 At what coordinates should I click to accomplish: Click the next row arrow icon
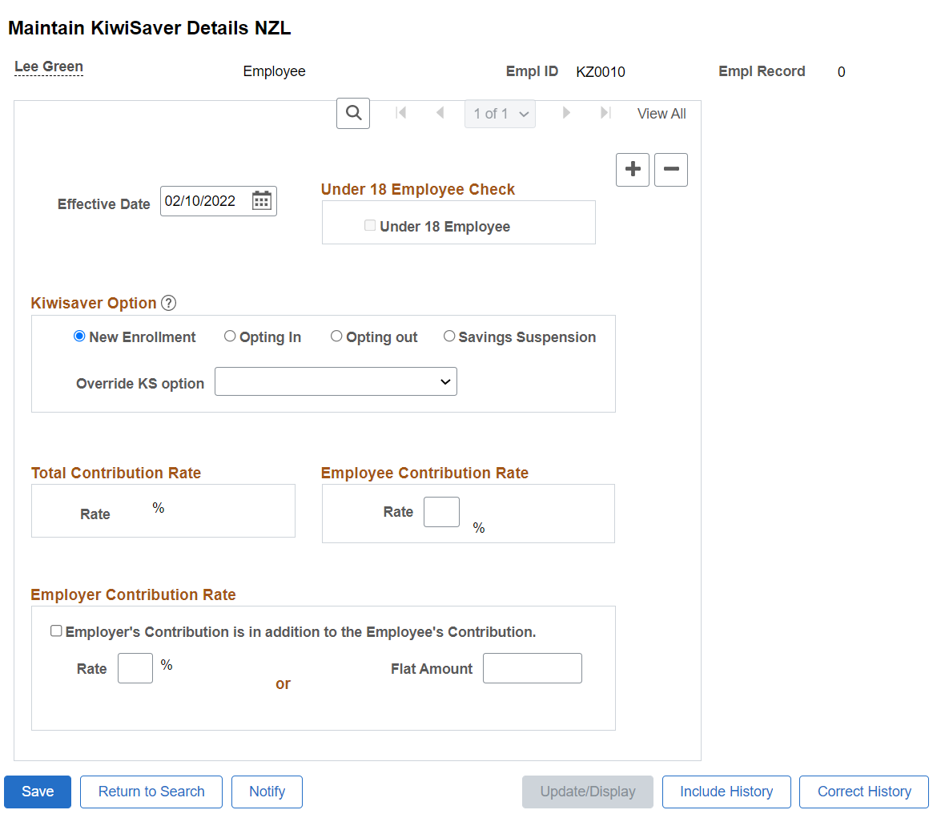(x=566, y=112)
